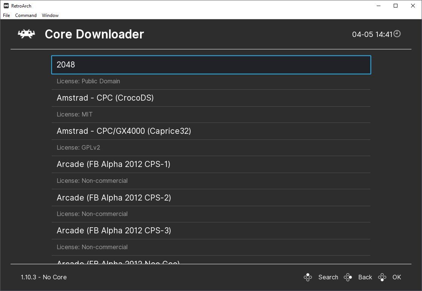
Task: Select Arcade (FB Alpha 2012 CPS-2) core
Action: pyautogui.click(x=211, y=198)
